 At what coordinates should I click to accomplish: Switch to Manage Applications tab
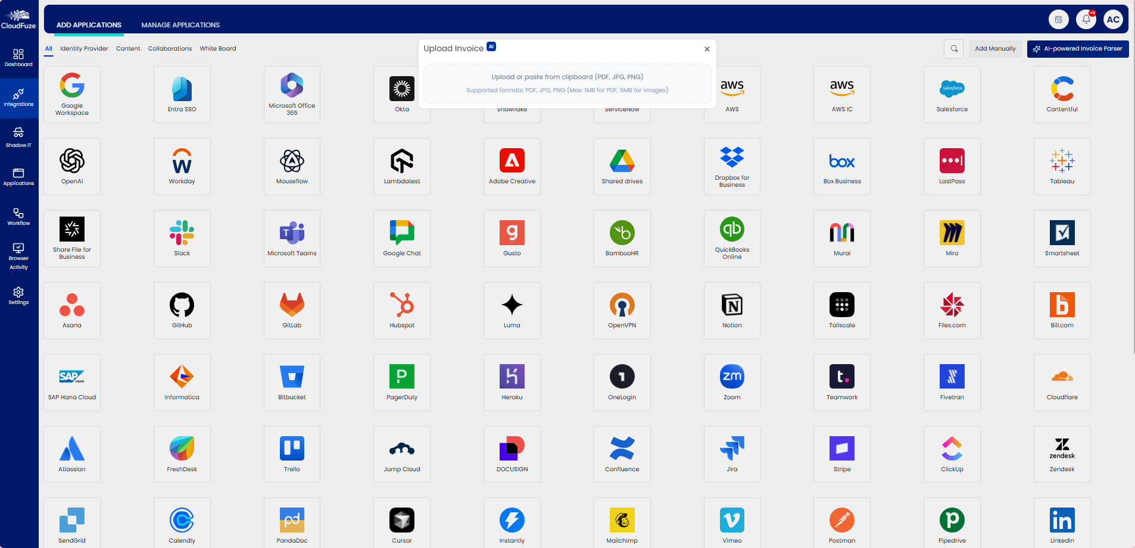click(180, 25)
